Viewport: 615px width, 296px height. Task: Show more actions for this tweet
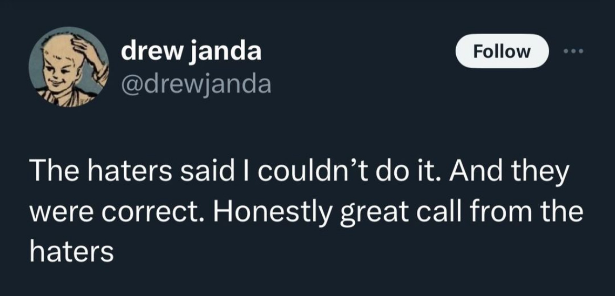[573, 51]
